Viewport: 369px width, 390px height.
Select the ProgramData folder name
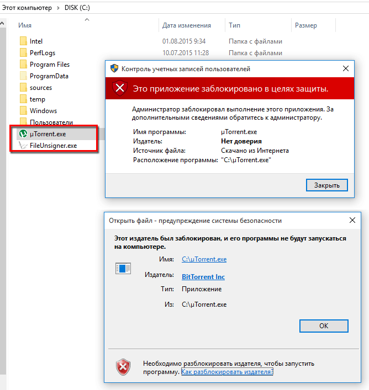coord(49,76)
